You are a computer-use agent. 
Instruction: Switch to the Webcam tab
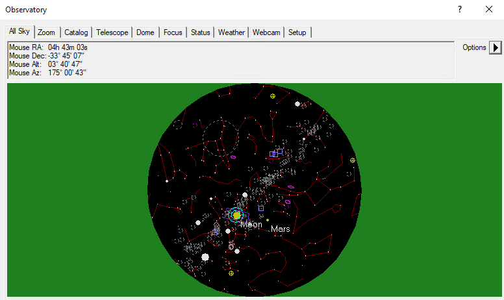[266, 32]
